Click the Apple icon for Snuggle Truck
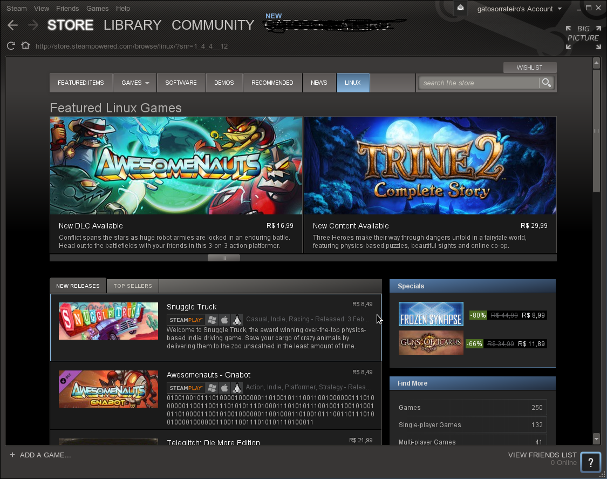This screenshot has width=607, height=479. click(x=224, y=320)
